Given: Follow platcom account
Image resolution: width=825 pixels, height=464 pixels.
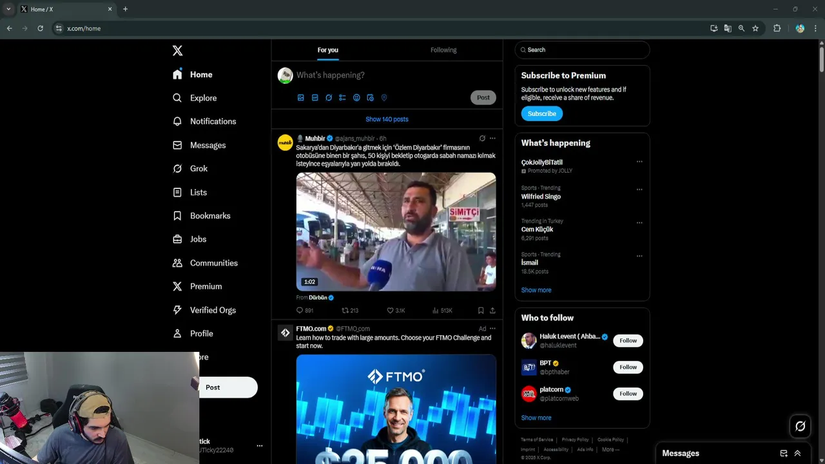Looking at the screenshot, I should pos(628,394).
